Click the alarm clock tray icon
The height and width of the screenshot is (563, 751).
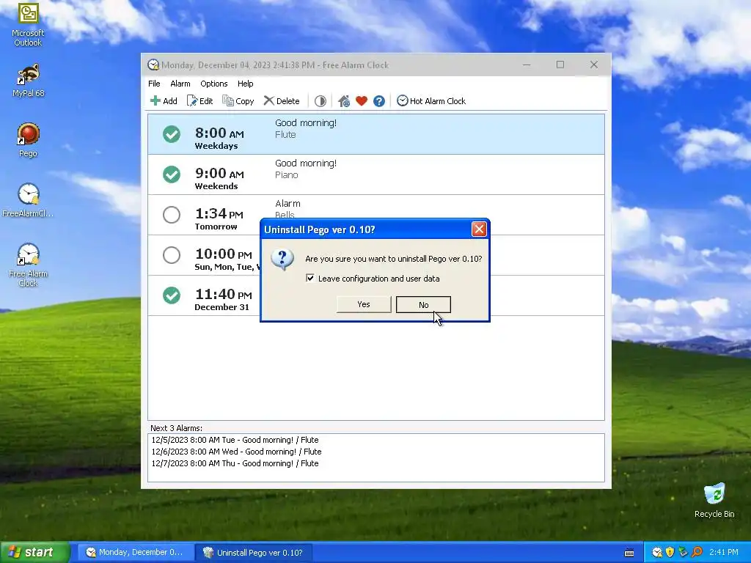click(657, 553)
